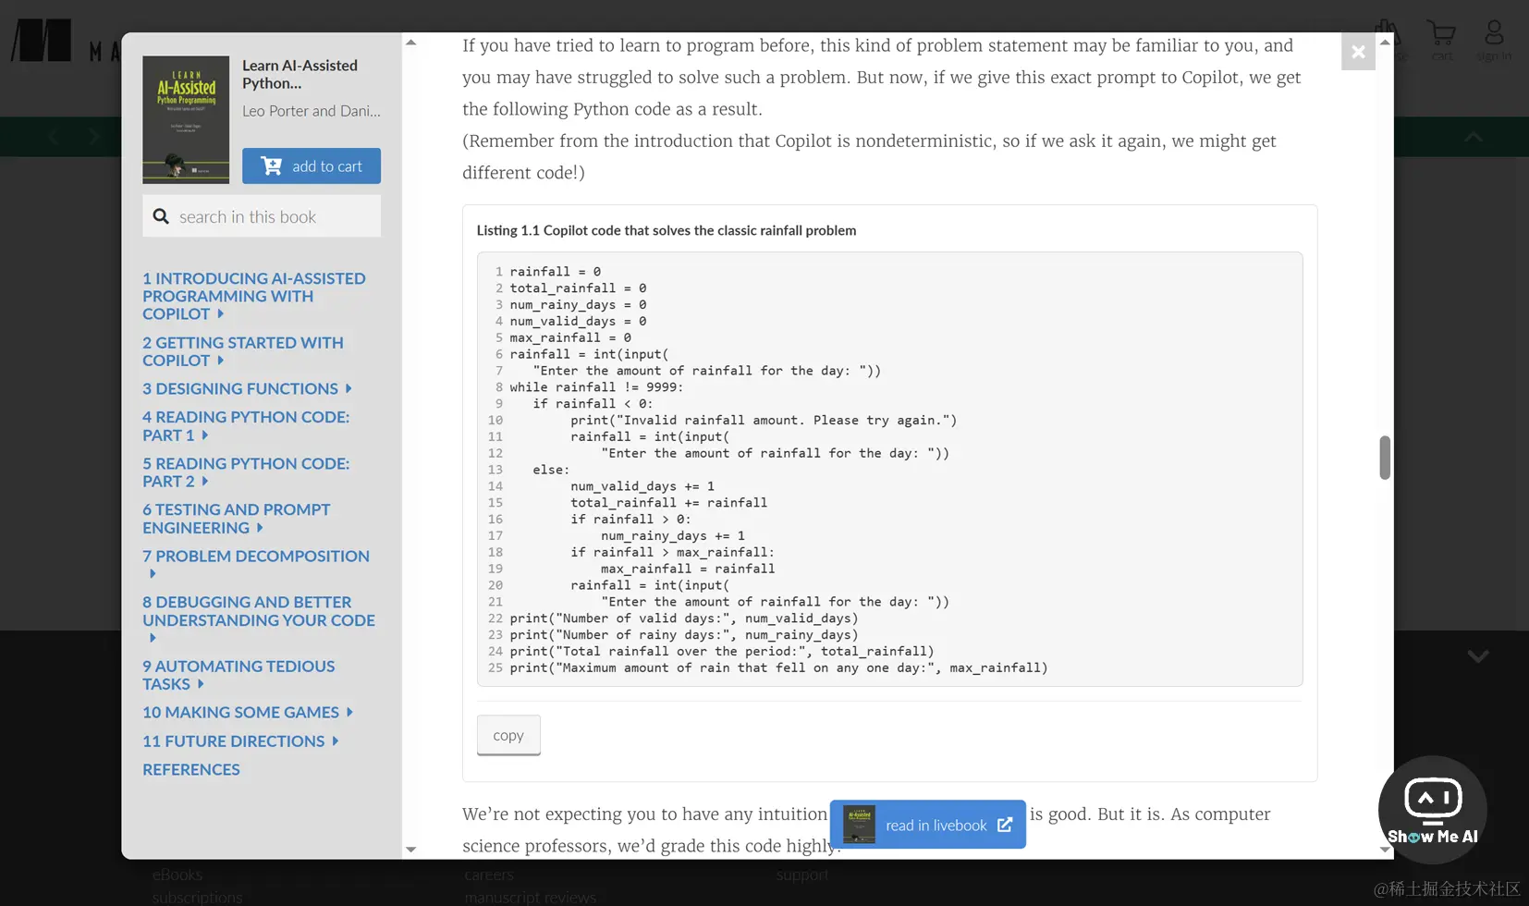
Task: Click the cart icon inside add to cart
Action: click(272, 165)
